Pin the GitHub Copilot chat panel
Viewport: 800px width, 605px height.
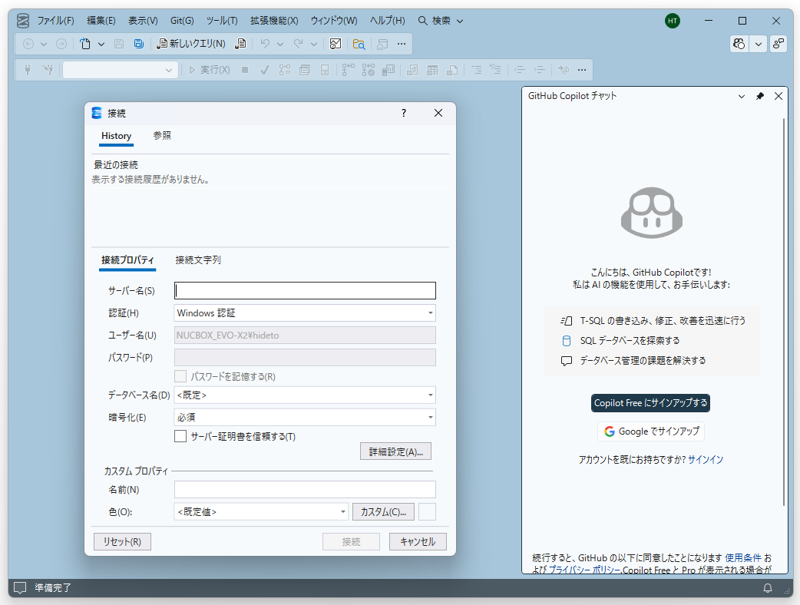tap(759, 96)
